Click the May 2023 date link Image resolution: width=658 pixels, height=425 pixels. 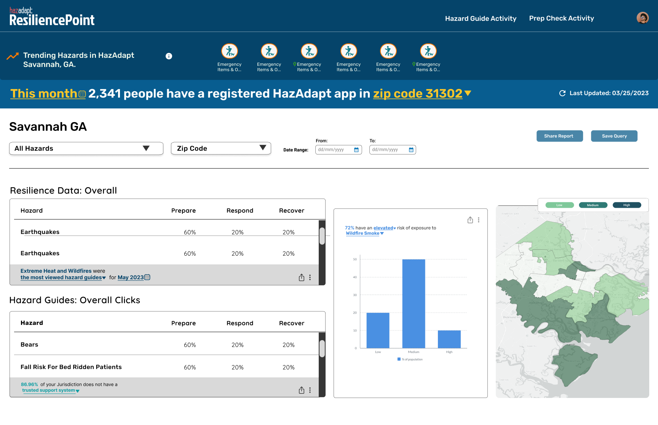(x=131, y=277)
